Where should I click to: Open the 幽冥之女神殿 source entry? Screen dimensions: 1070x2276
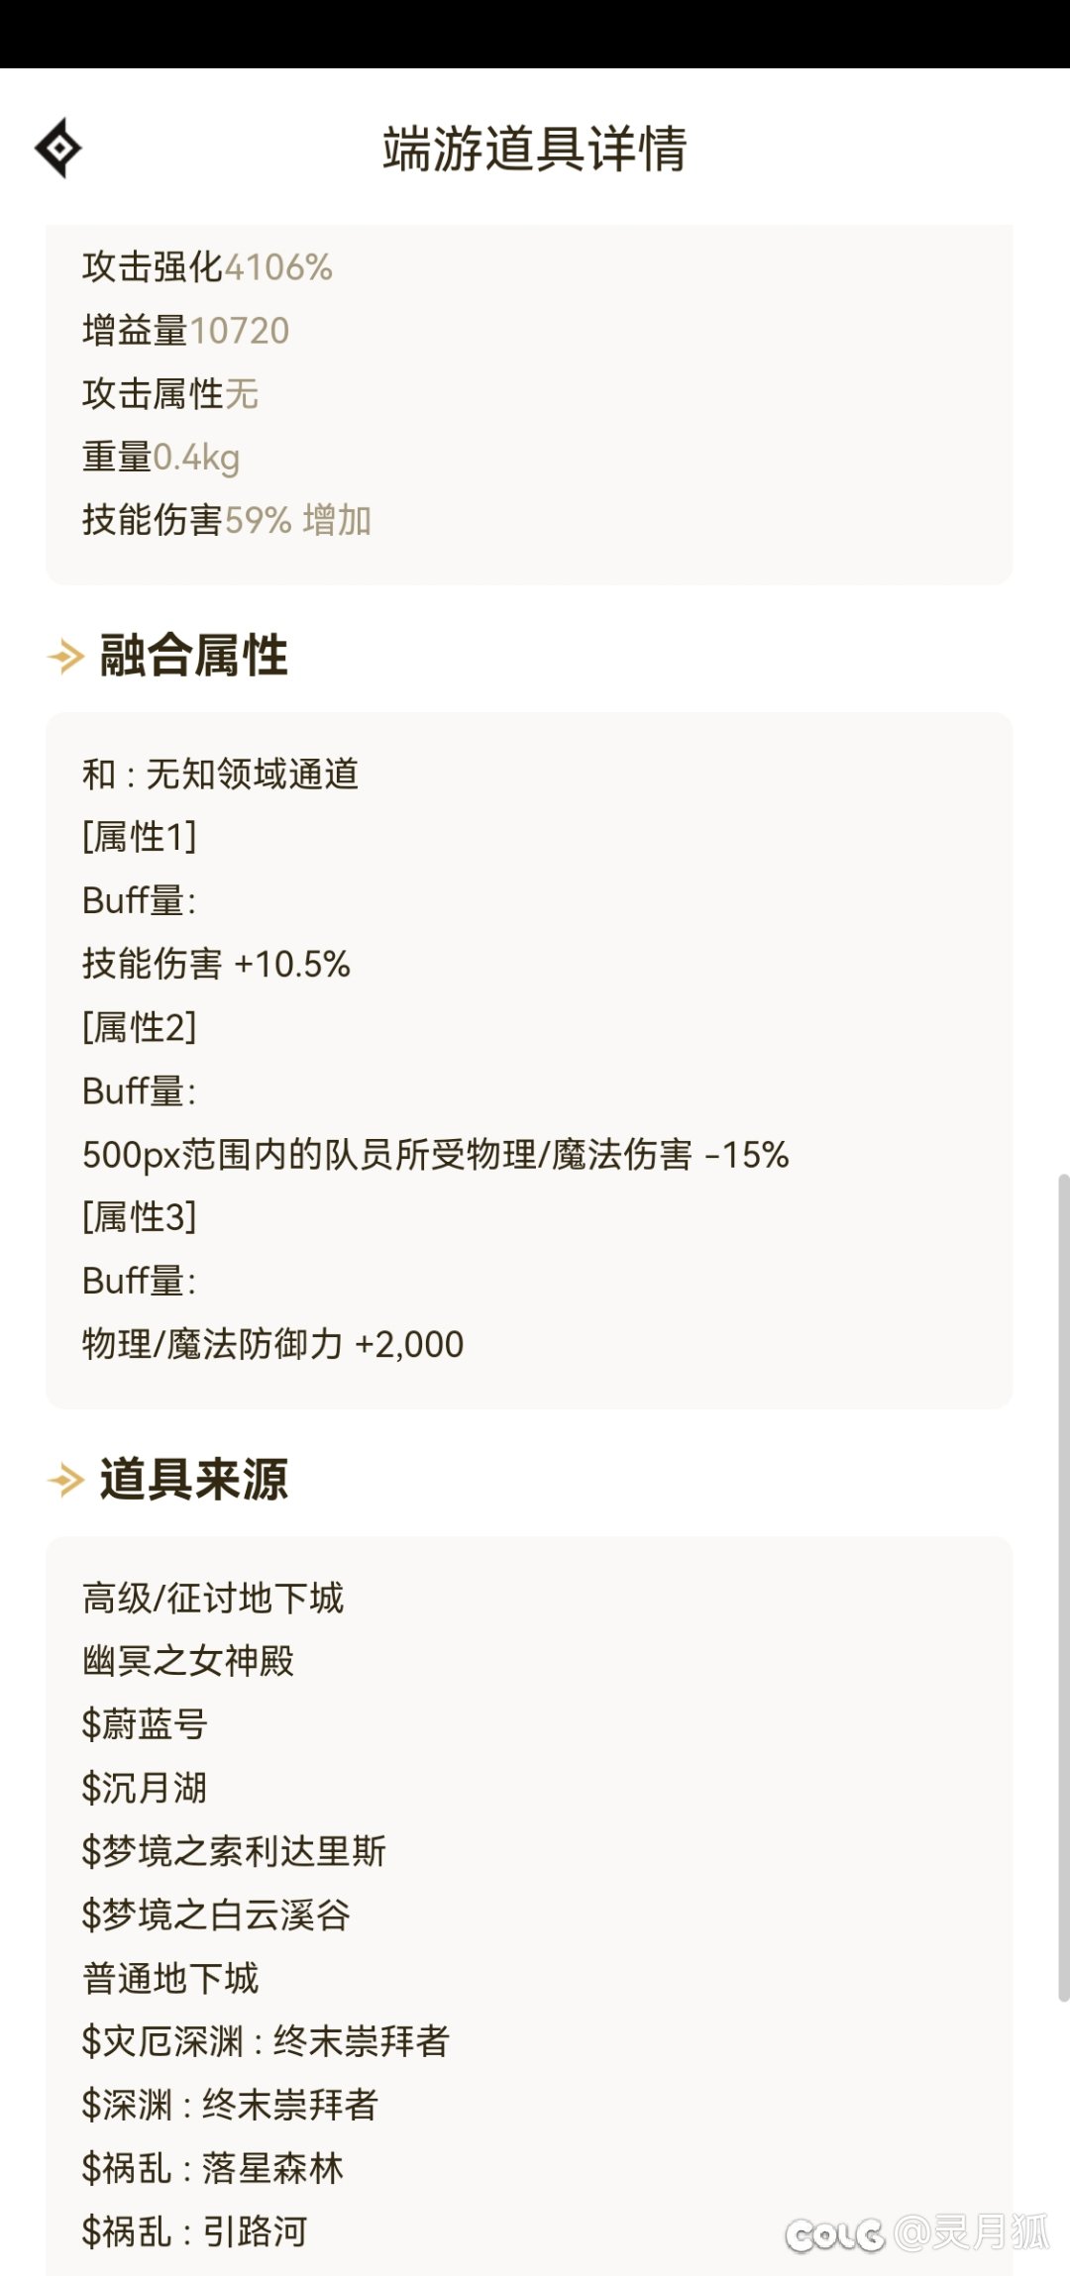click(188, 1660)
